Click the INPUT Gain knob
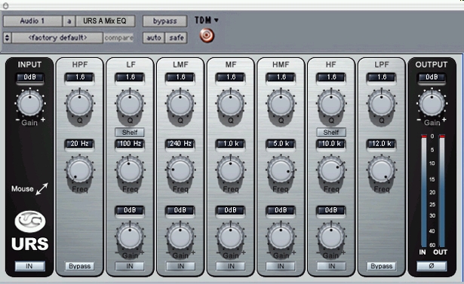The width and height of the screenshot is (464, 284). [30, 103]
